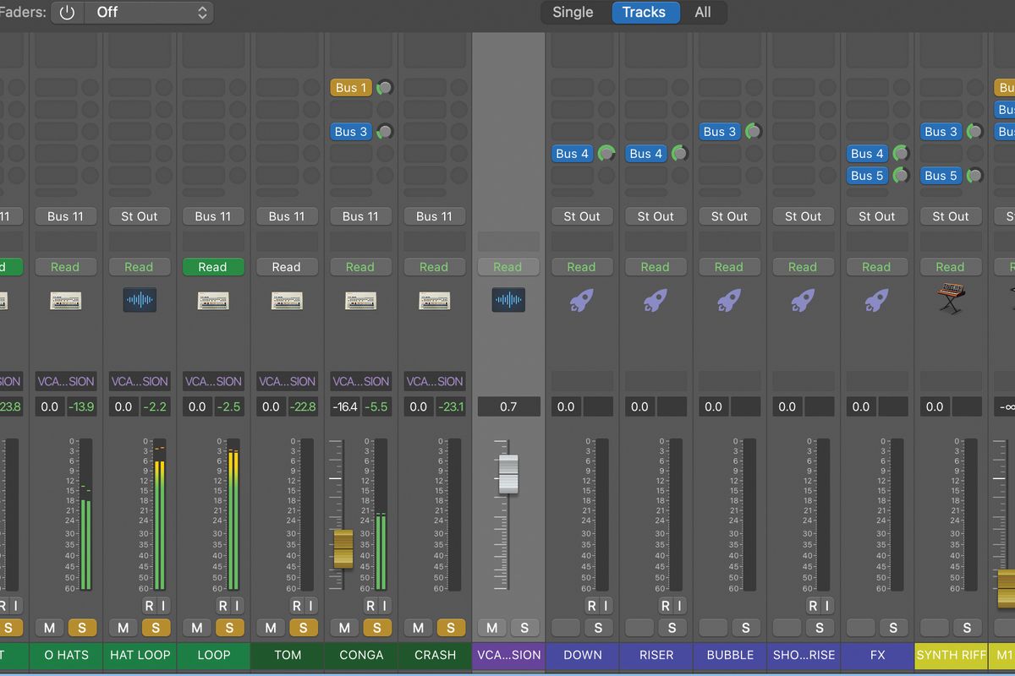Viewport: 1015px width, 676px height.
Task: Click the Bus 3 send knob on BUBBLE
Action: 753,132
